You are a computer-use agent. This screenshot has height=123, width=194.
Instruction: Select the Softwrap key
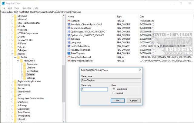pyautogui.click(x=22, y=105)
